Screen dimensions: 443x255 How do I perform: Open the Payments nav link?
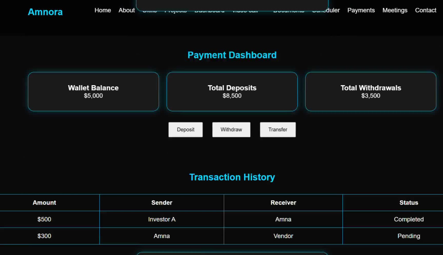(361, 10)
